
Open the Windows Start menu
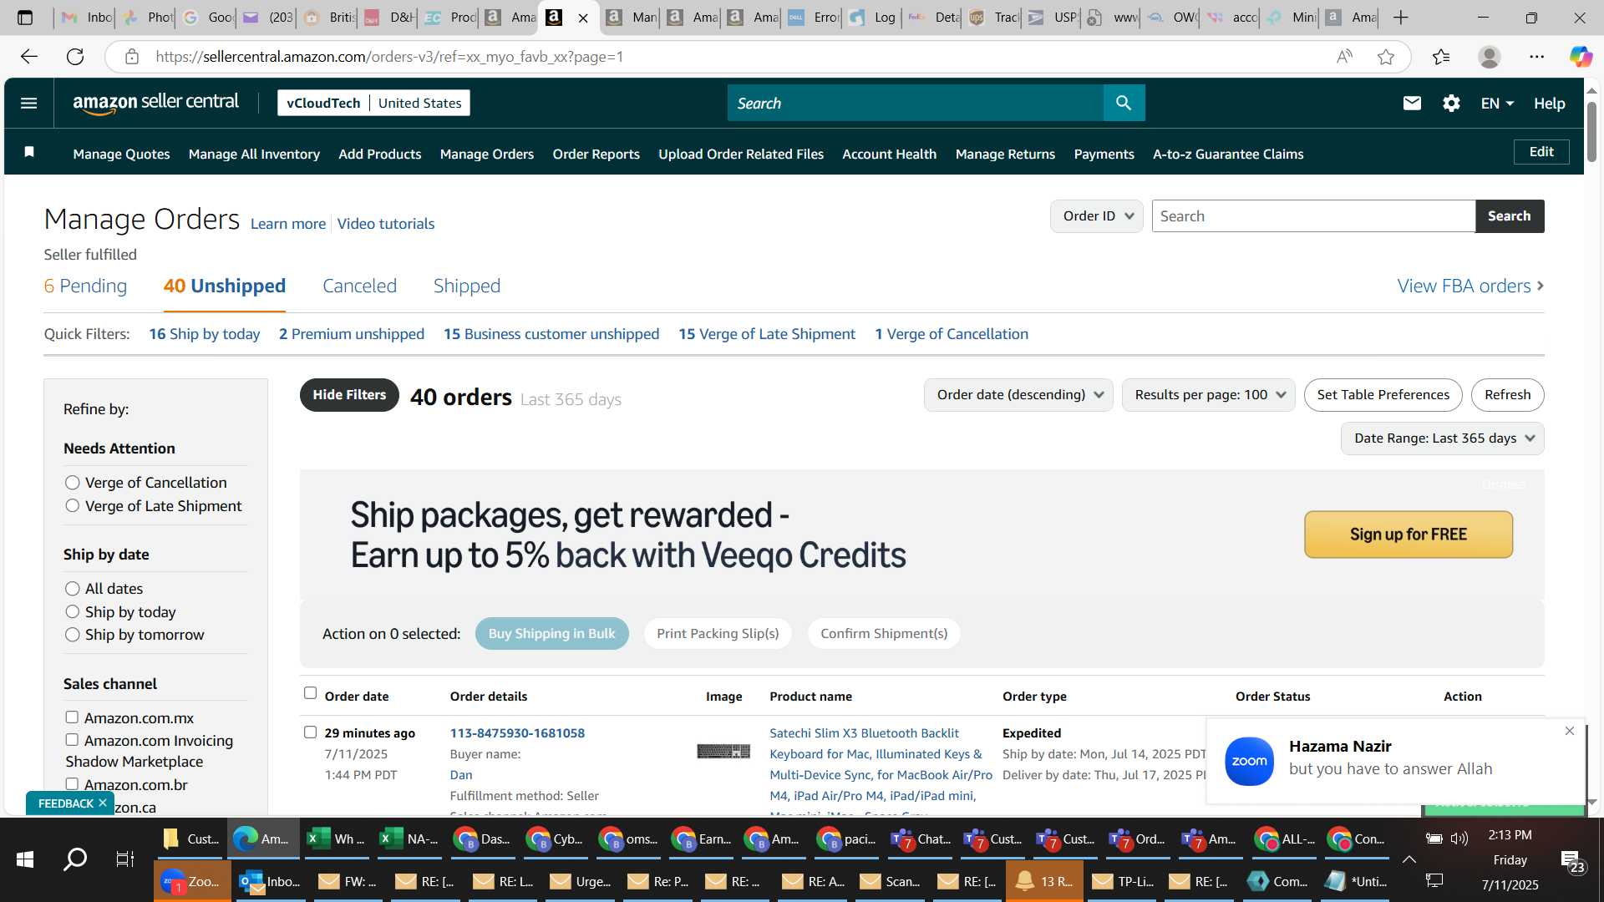coord(25,859)
